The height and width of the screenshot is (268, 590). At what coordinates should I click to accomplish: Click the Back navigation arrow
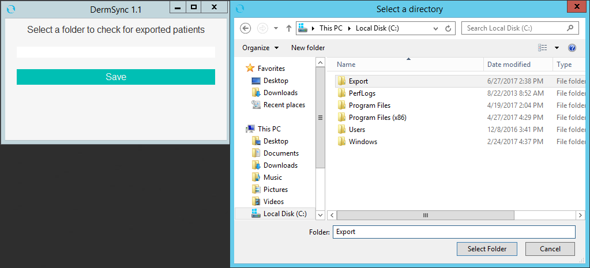[x=245, y=28]
